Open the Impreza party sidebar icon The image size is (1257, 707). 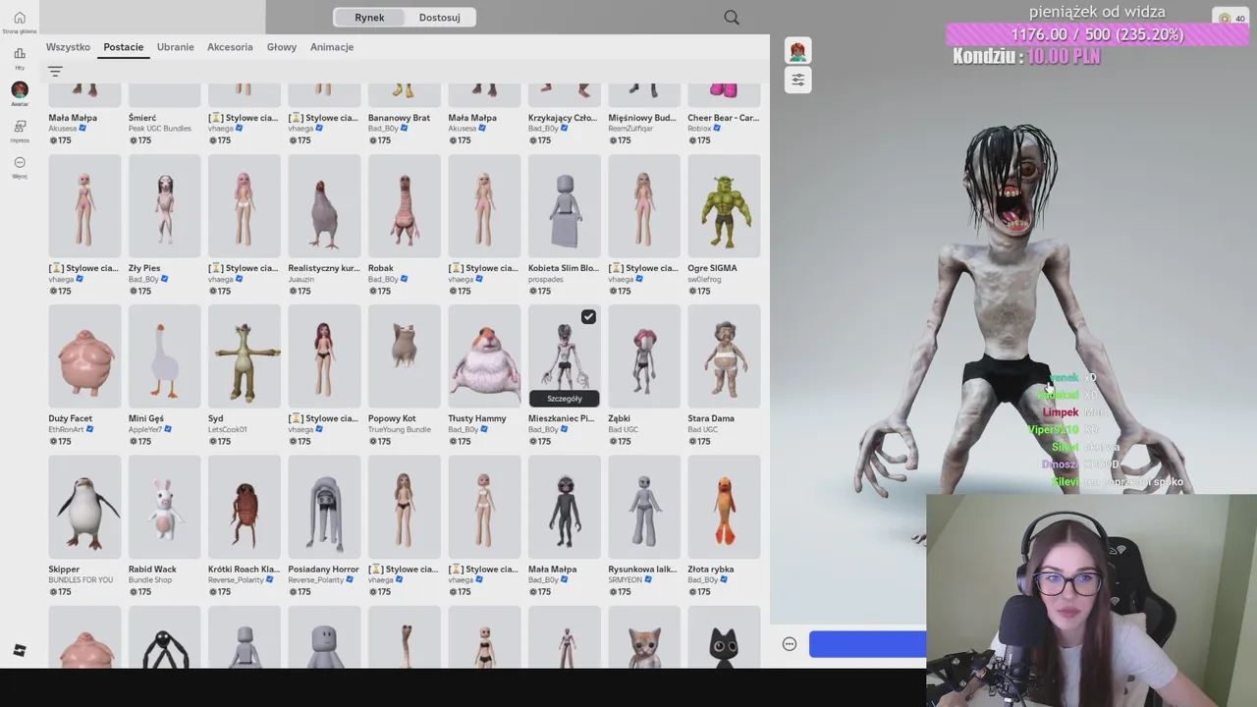[20, 126]
